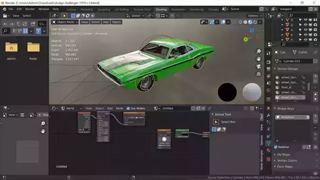Toggle camera view in the 3D viewport
The image size is (320, 180).
click(x=258, y=66)
